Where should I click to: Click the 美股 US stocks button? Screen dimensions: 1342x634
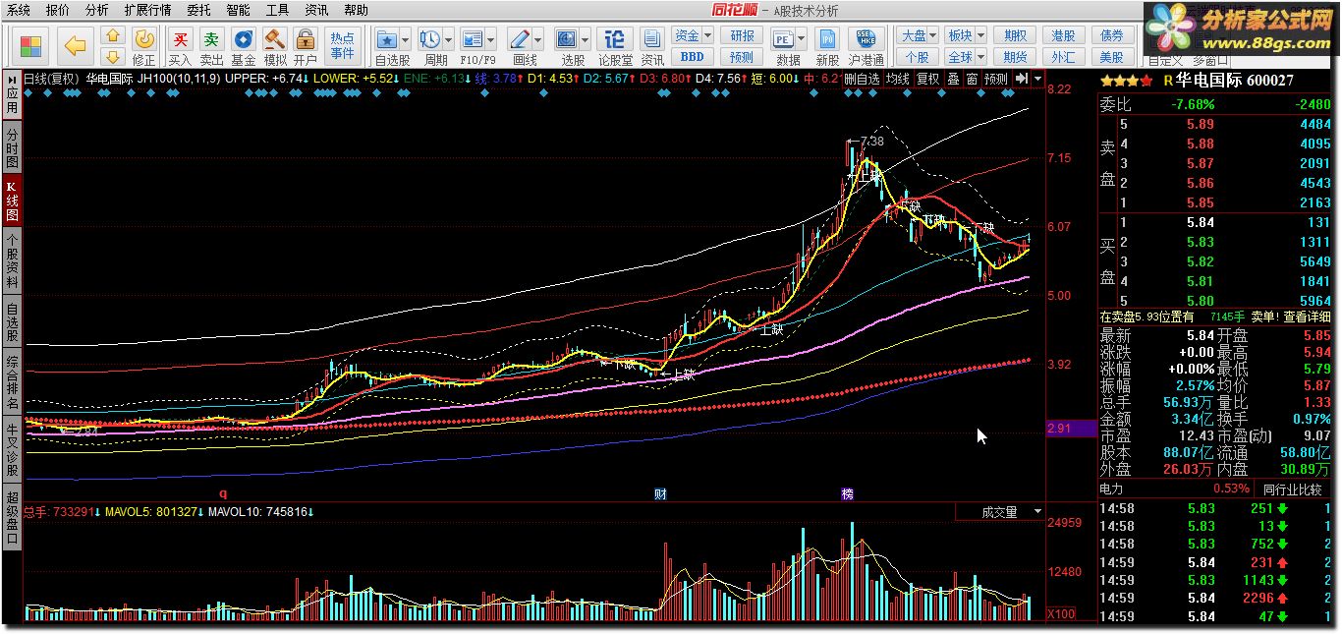[x=1111, y=57]
